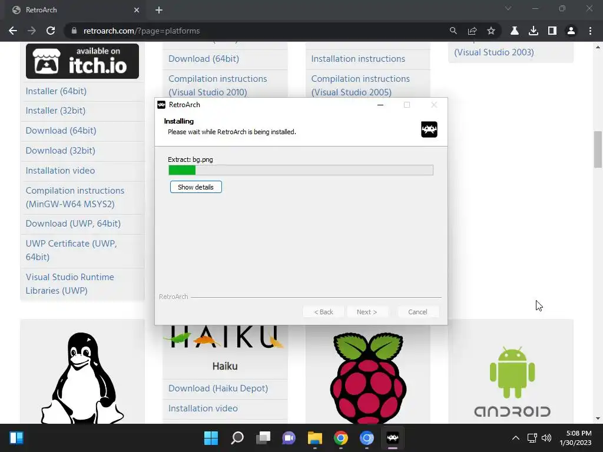Screen dimensions: 603x452
Task: Minimize the RetroArch installer window
Action: point(380,105)
